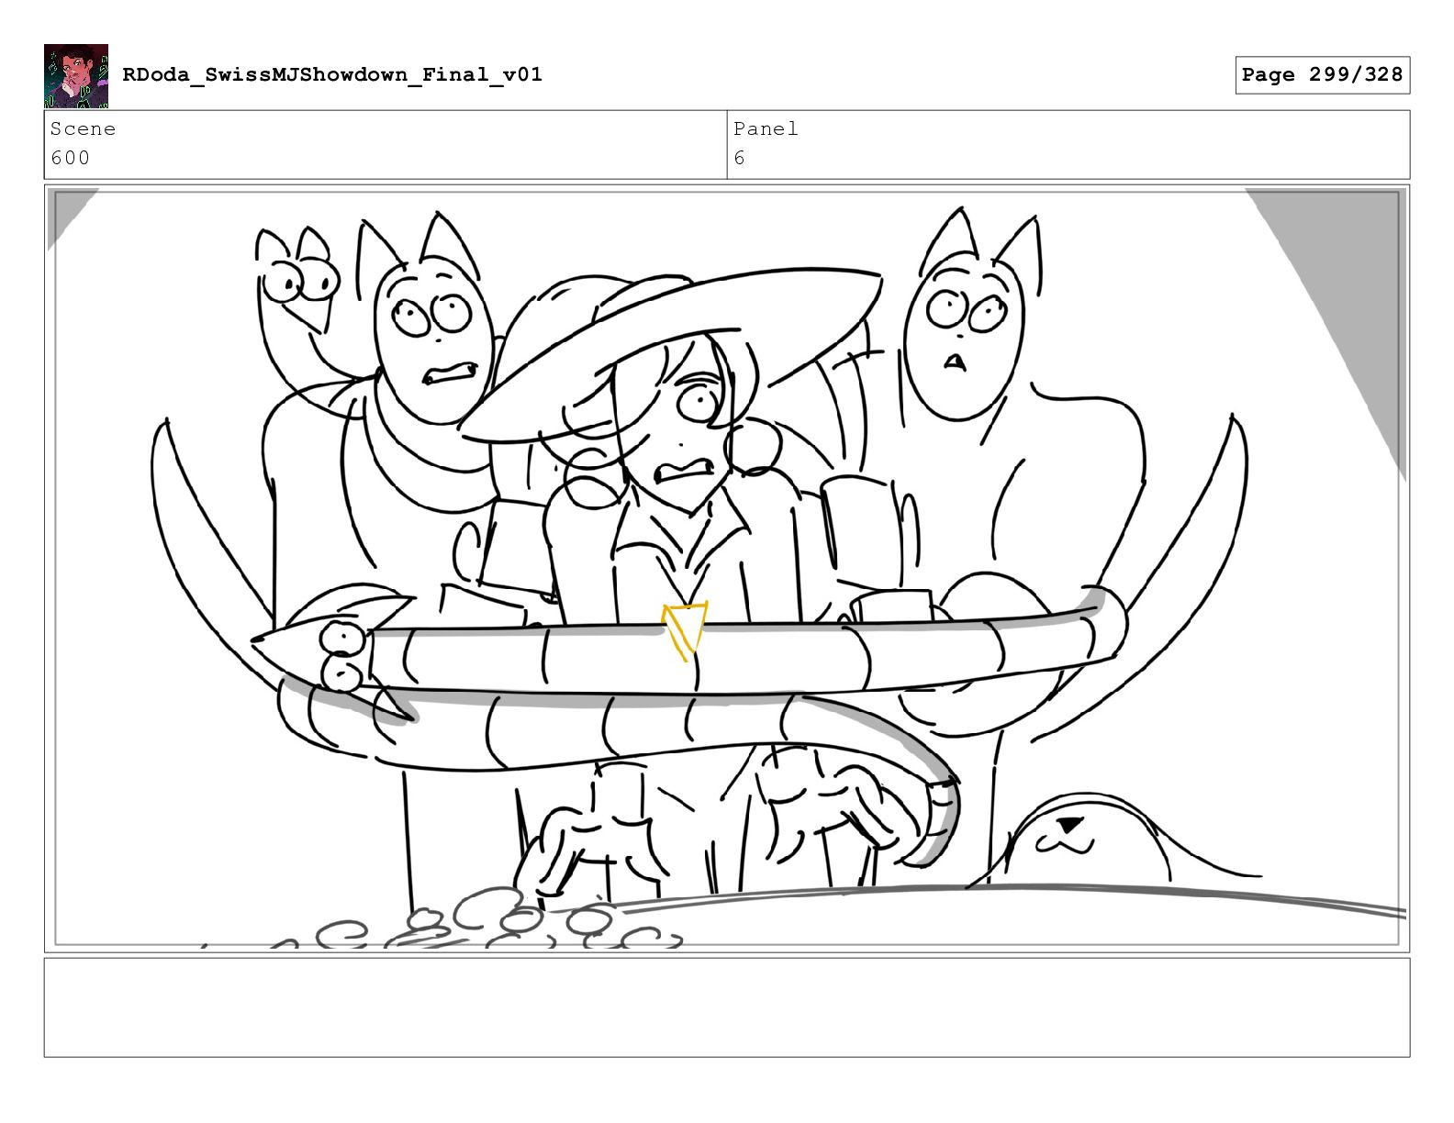Select the scene number 600

[70, 158]
